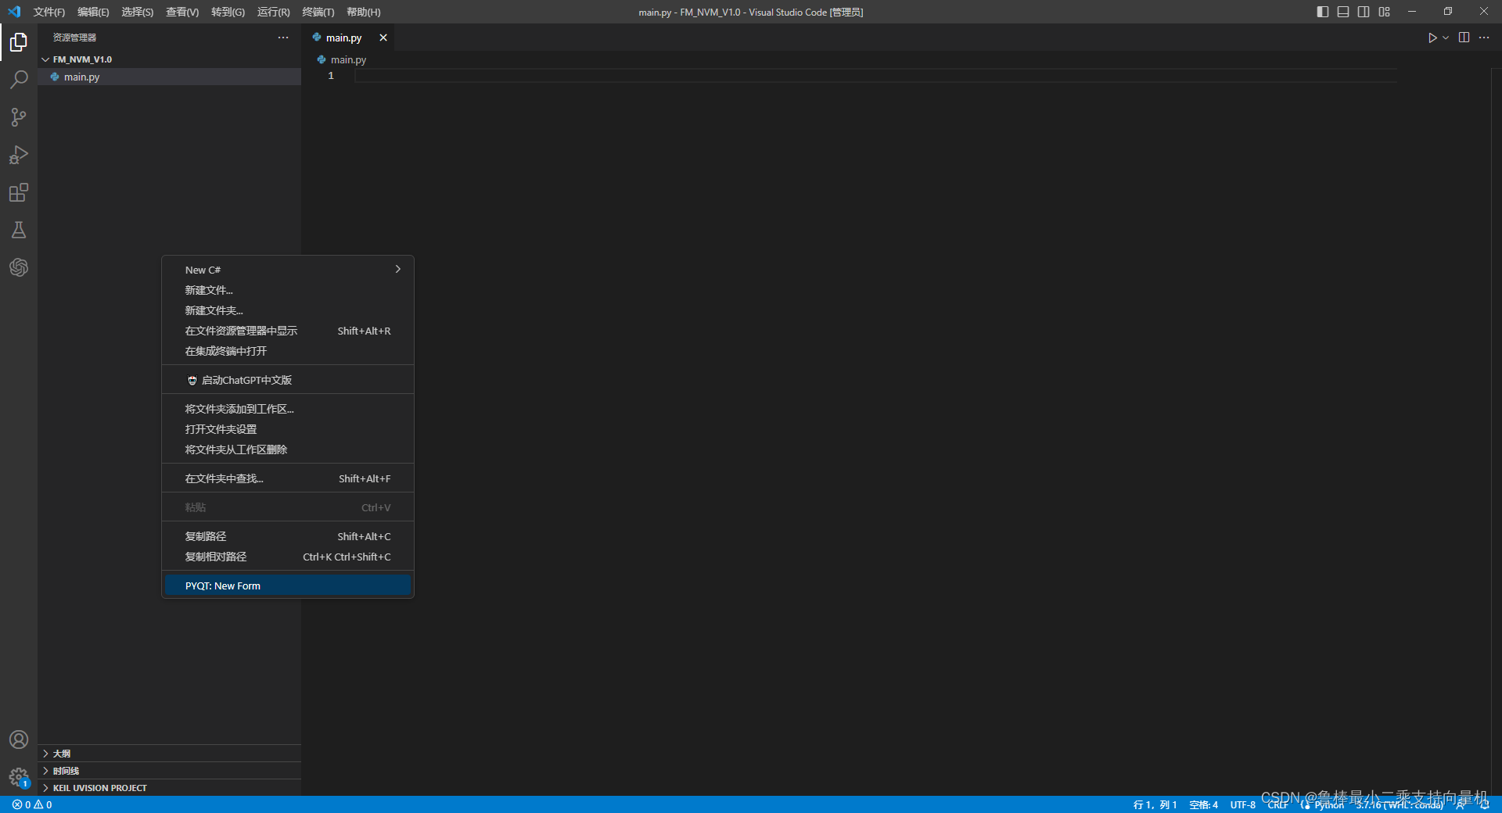1502x813 pixels.
Task: Open the Search view icon
Action: click(x=19, y=80)
